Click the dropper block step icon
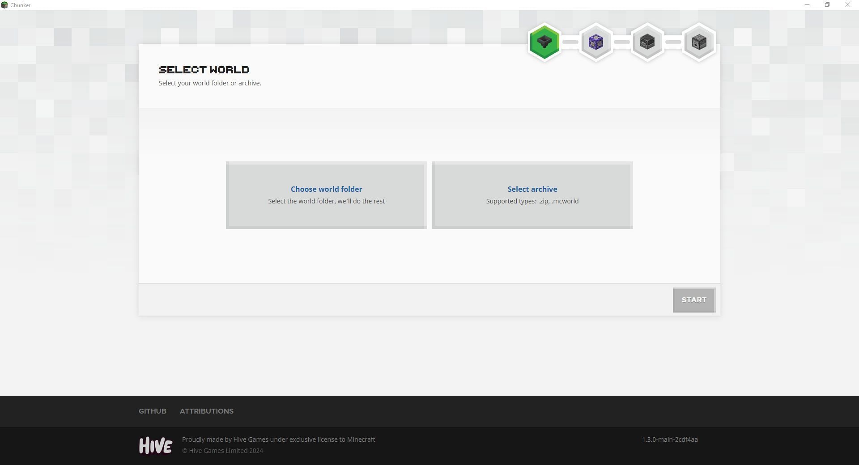 pos(699,42)
